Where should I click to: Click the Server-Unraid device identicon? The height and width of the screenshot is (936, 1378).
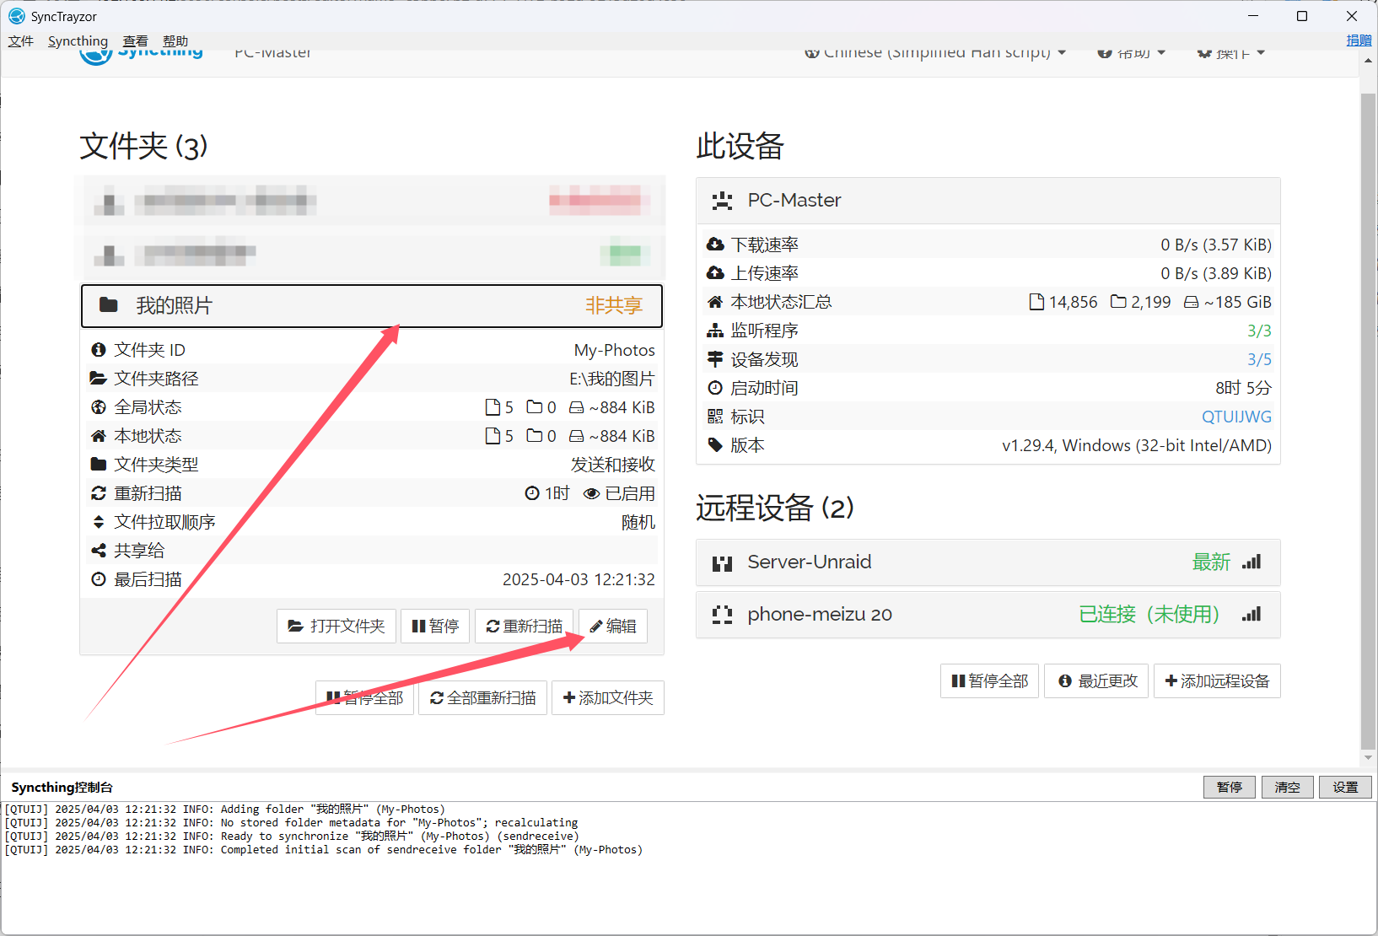pyautogui.click(x=722, y=562)
